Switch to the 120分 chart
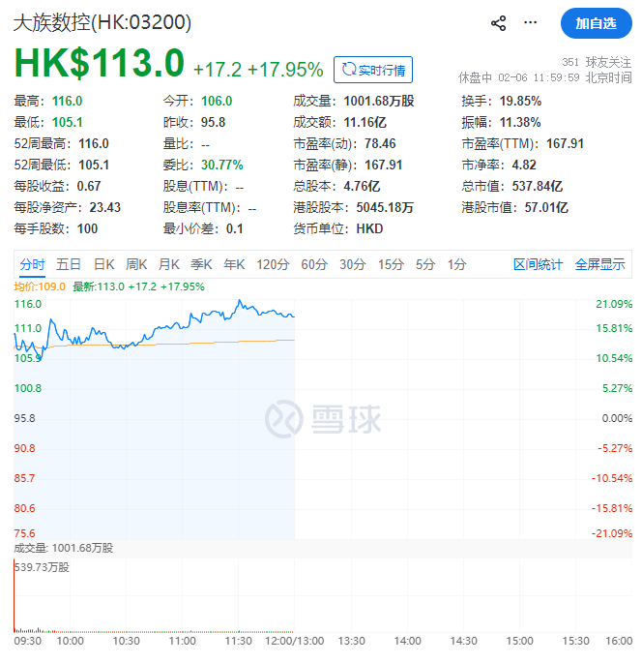 [x=273, y=264]
